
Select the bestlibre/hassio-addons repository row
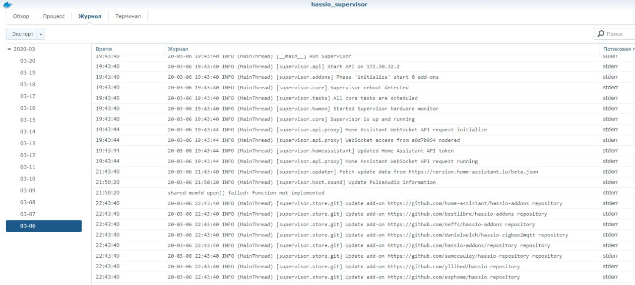(363, 214)
